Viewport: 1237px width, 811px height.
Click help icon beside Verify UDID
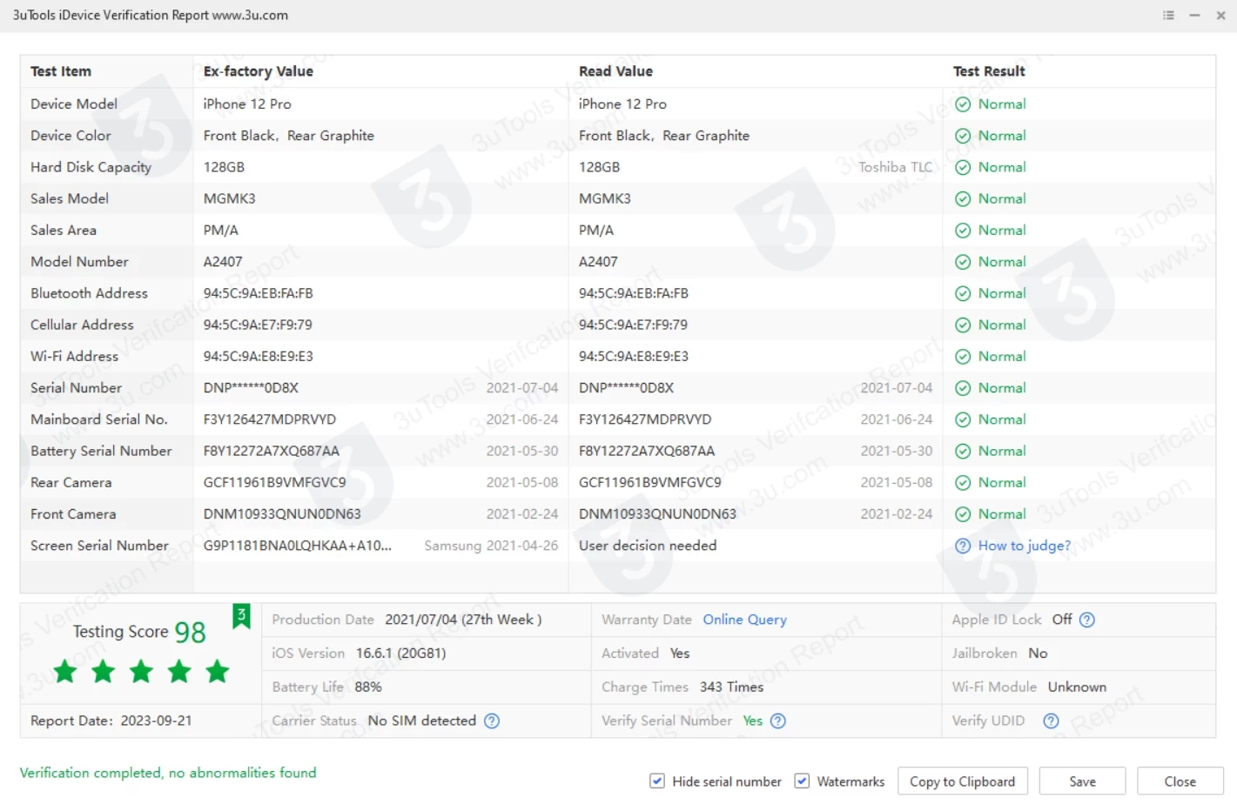click(1051, 721)
